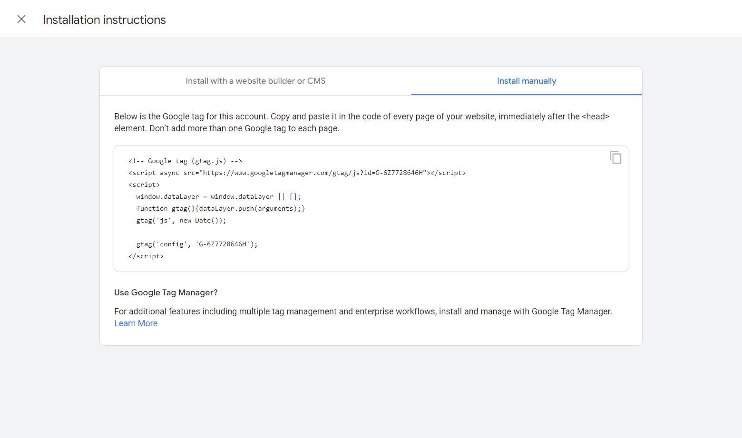Click the "gtag('js', new Date());" line

click(181, 221)
